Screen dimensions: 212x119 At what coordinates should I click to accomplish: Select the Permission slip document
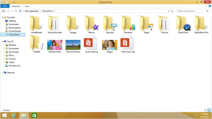click(128, 44)
